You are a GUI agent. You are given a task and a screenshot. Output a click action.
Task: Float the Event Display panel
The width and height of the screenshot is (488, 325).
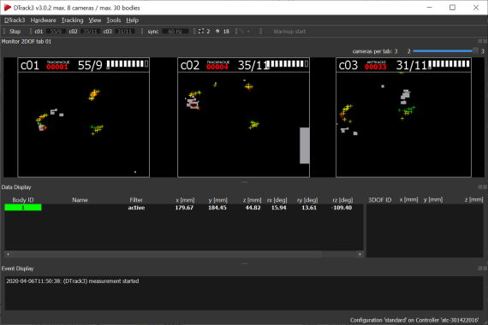tap(480, 268)
